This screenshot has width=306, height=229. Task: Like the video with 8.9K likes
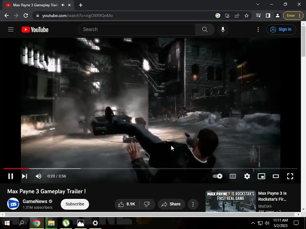(127, 204)
